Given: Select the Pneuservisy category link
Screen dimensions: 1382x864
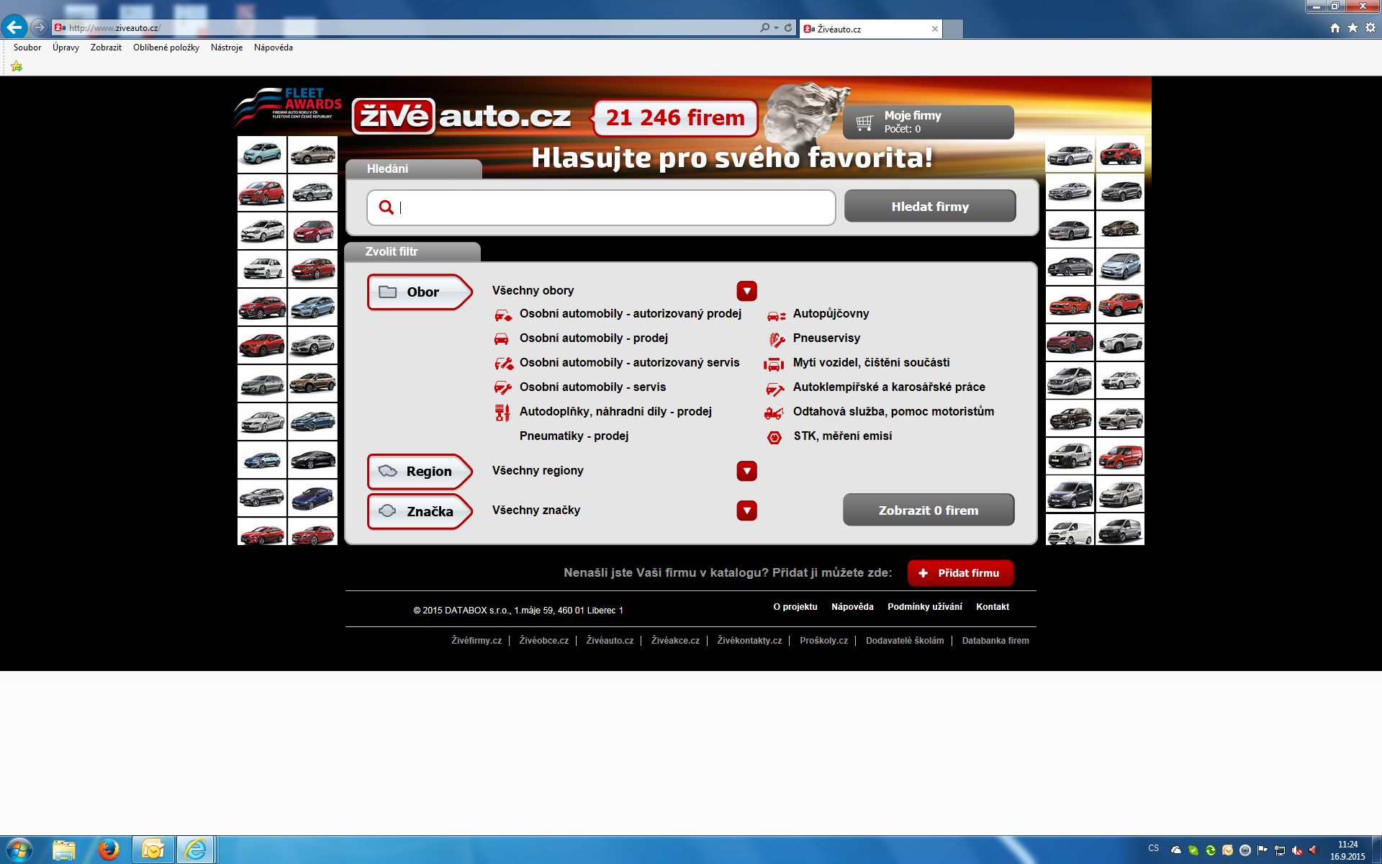Looking at the screenshot, I should coord(826,338).
